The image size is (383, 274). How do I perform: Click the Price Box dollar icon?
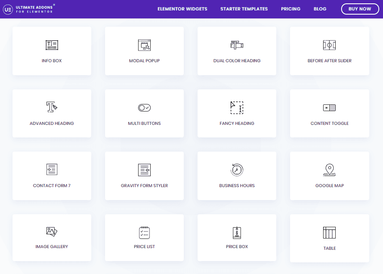(237, 233)
